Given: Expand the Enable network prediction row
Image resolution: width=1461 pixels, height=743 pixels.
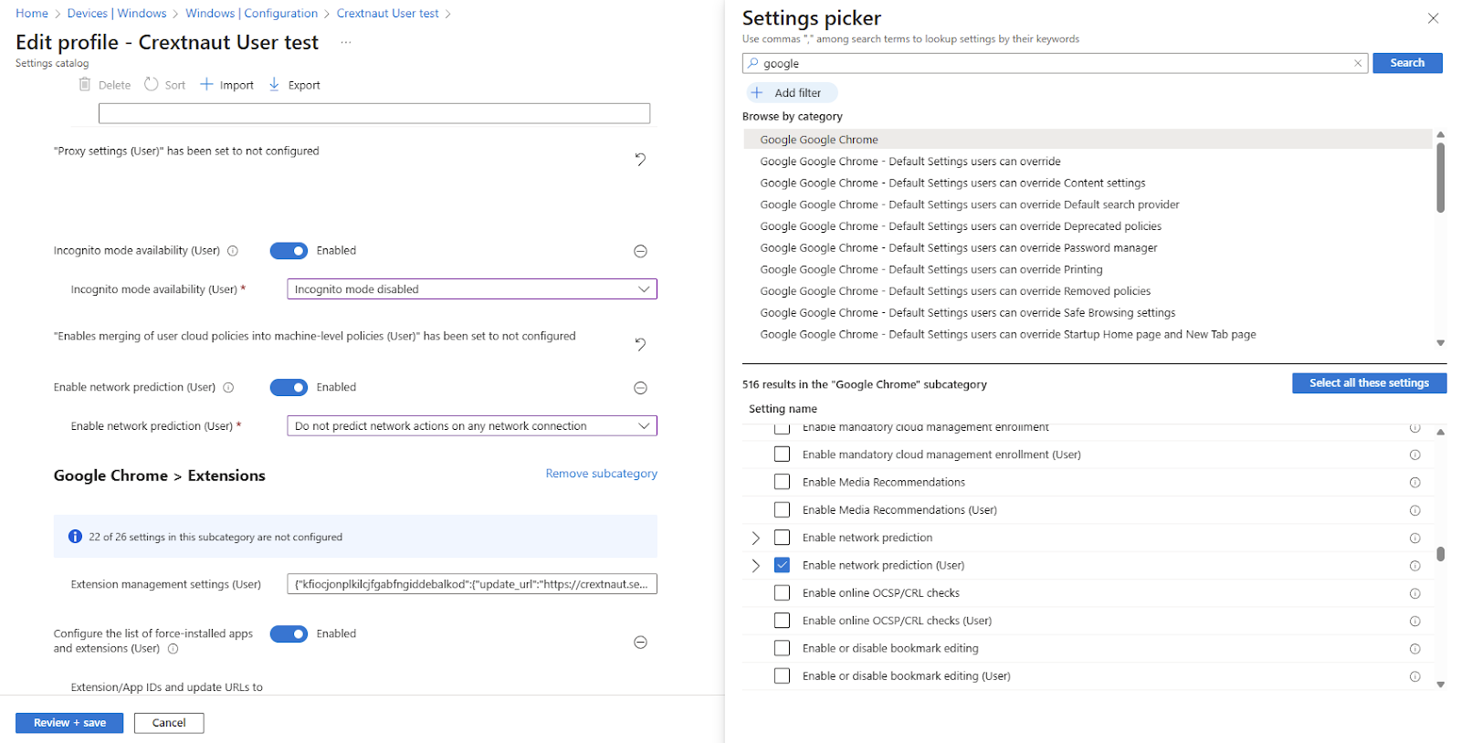Looking at the screenshot, I should tap(755, 538).
